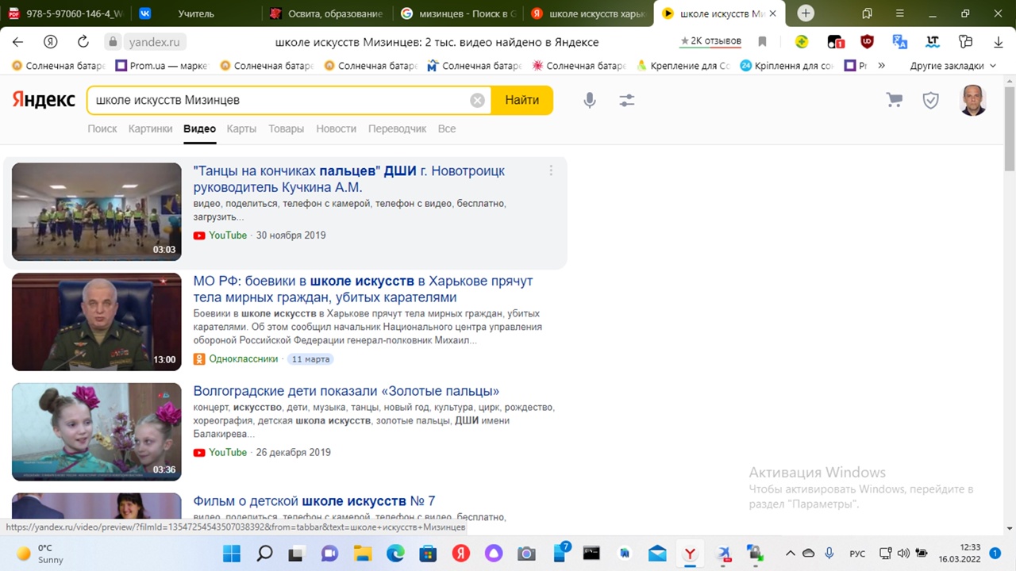
Task: Open File Explorer from taskbar
Action: coord(362,553)
